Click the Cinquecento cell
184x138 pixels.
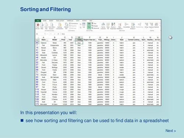(x=54, y=45)
